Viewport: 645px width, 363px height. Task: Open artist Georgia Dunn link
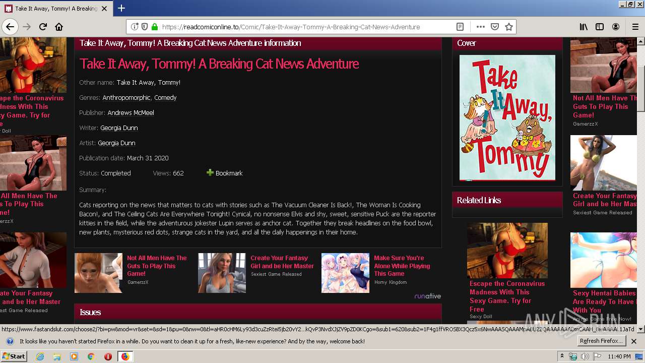coord(116,143)
